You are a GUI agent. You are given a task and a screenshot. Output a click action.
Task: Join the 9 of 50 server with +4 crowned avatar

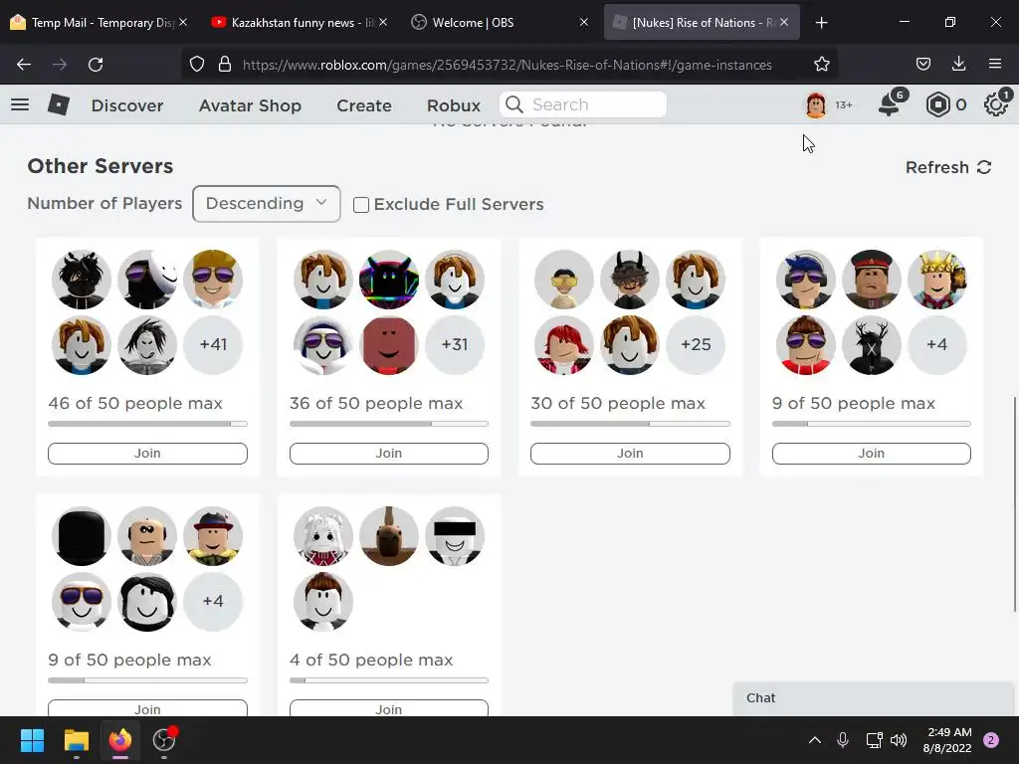[x=872, y=454]
